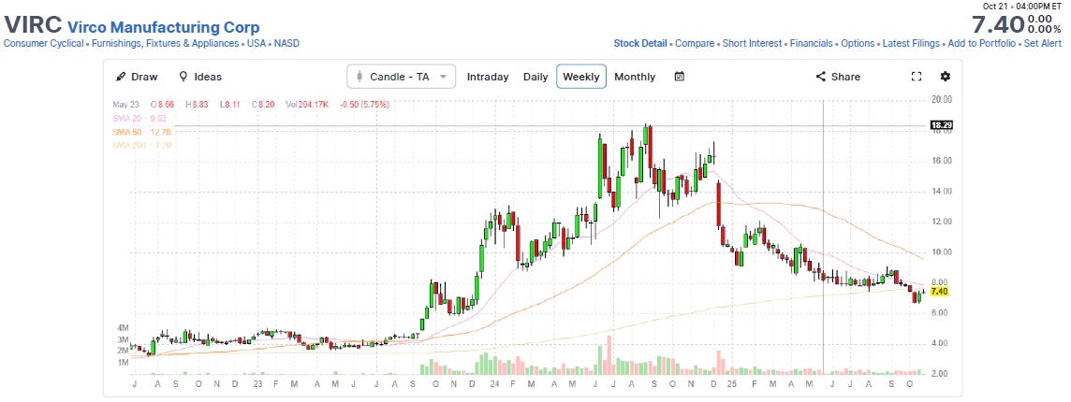Open the NASD exchange link
The width and height of the screenshot is (1071, 402).
pyautogui.click(x=286, y=43)
